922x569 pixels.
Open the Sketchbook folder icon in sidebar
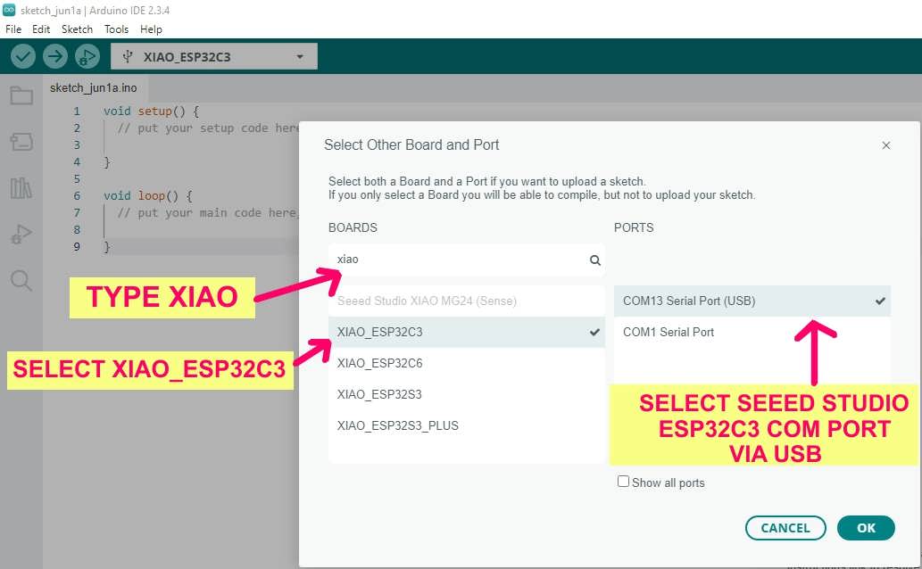tap(21, 95)
